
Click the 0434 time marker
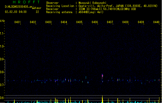(64, 22)
